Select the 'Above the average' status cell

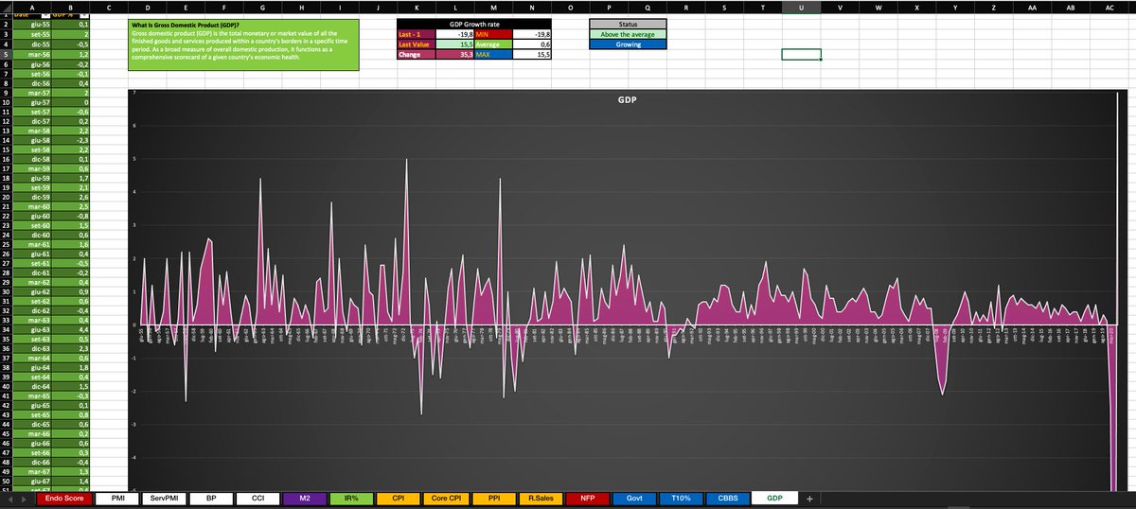pyautogui.click(x=628, y=34)
